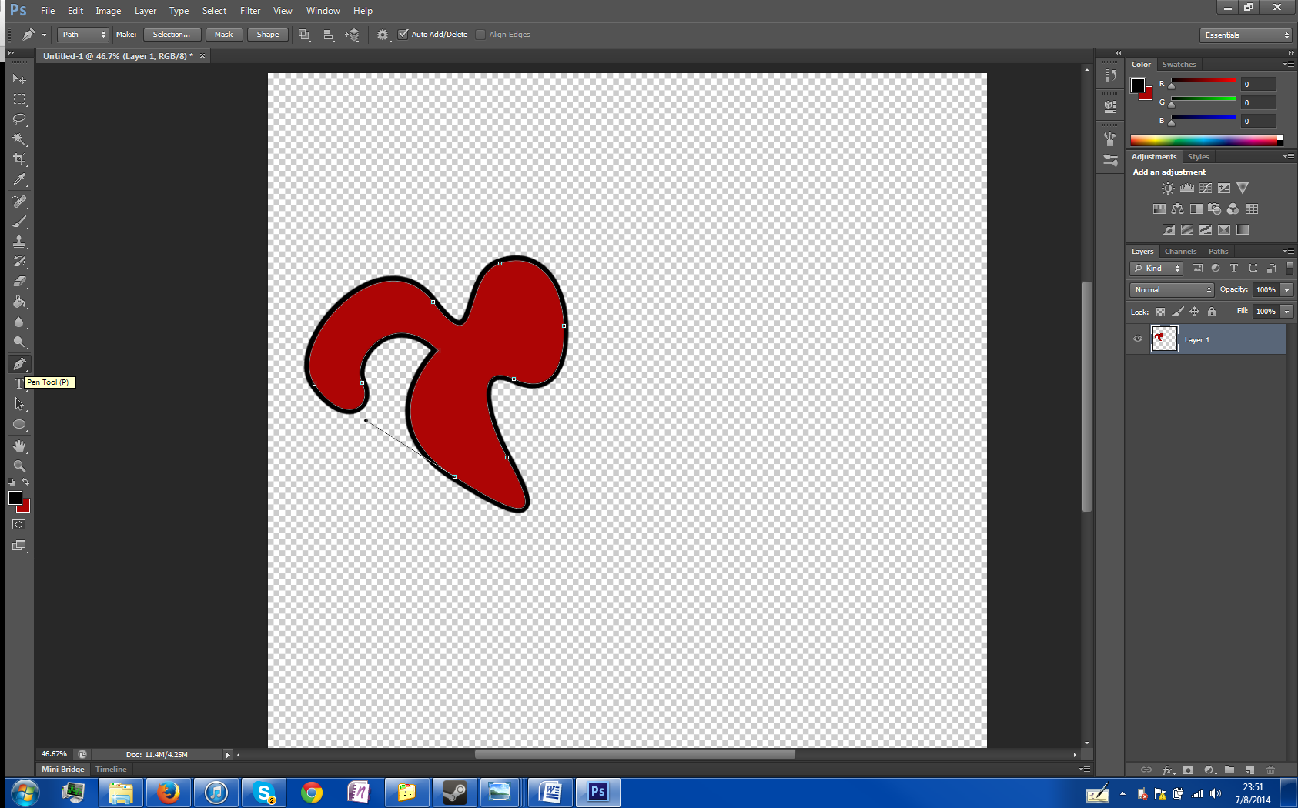Toggle lock transparent pixels for layer
The image size is (1298, 808).
tap(1160, 312)
